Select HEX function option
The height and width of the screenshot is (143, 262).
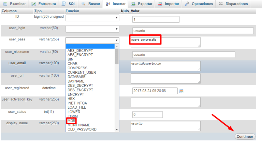point(71,99)
